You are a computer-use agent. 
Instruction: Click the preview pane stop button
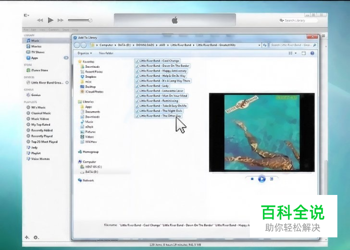tap(252, 179)
